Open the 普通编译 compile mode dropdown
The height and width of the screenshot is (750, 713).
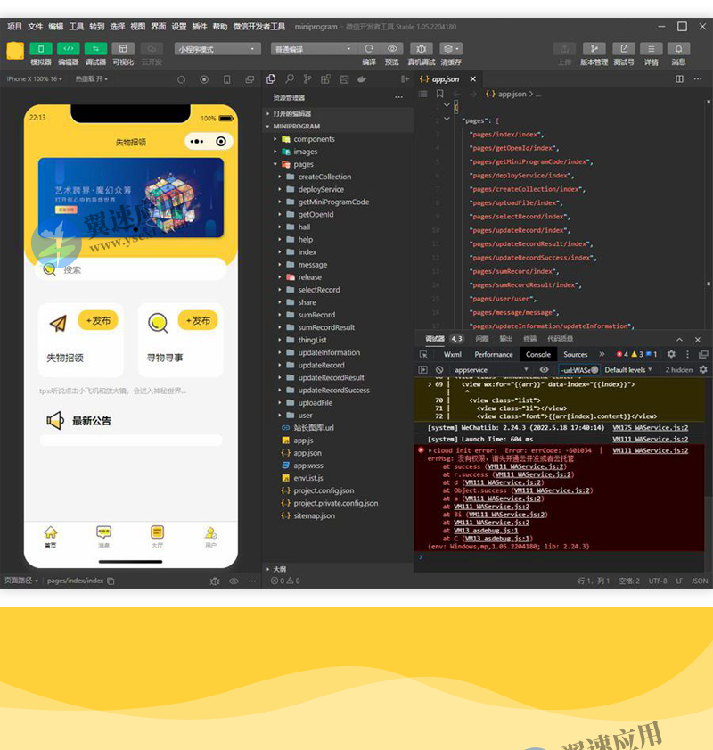pyautogui.click(x=312, y=49)
